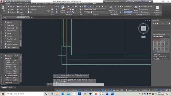Open File Explorer from the taskbar
Viewport: 171px width, 96px height.
(x=57, y=94)
